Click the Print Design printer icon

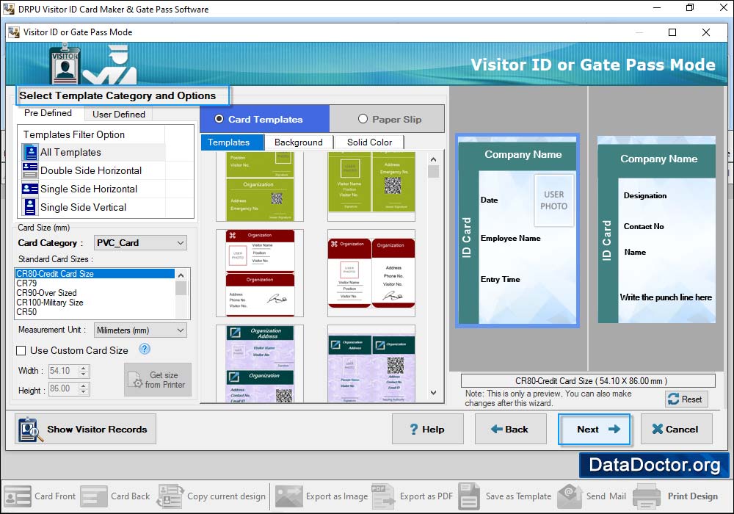pos(647,496)
